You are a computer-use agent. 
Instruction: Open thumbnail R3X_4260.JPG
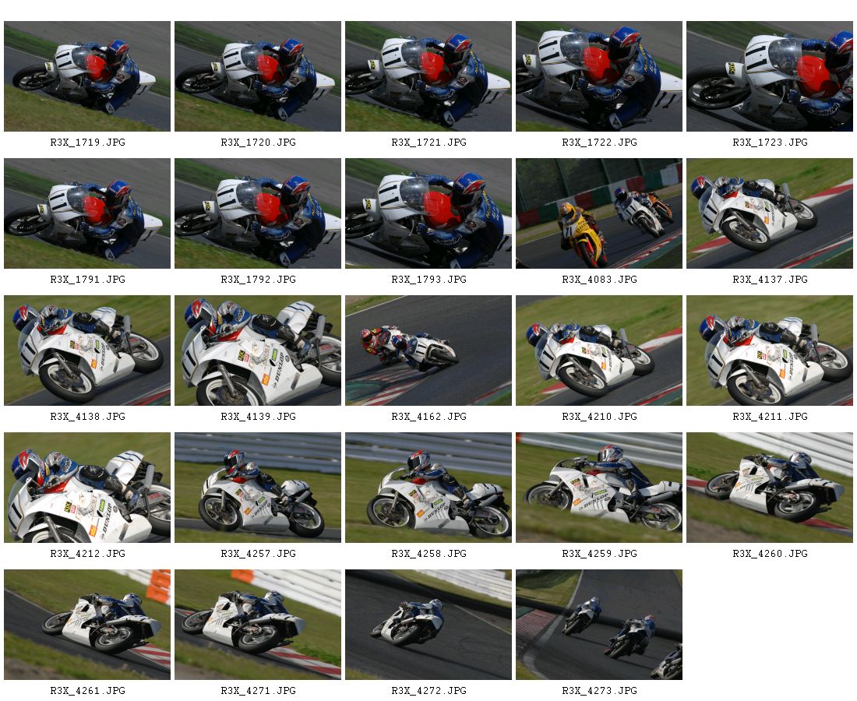coord(770,488)
